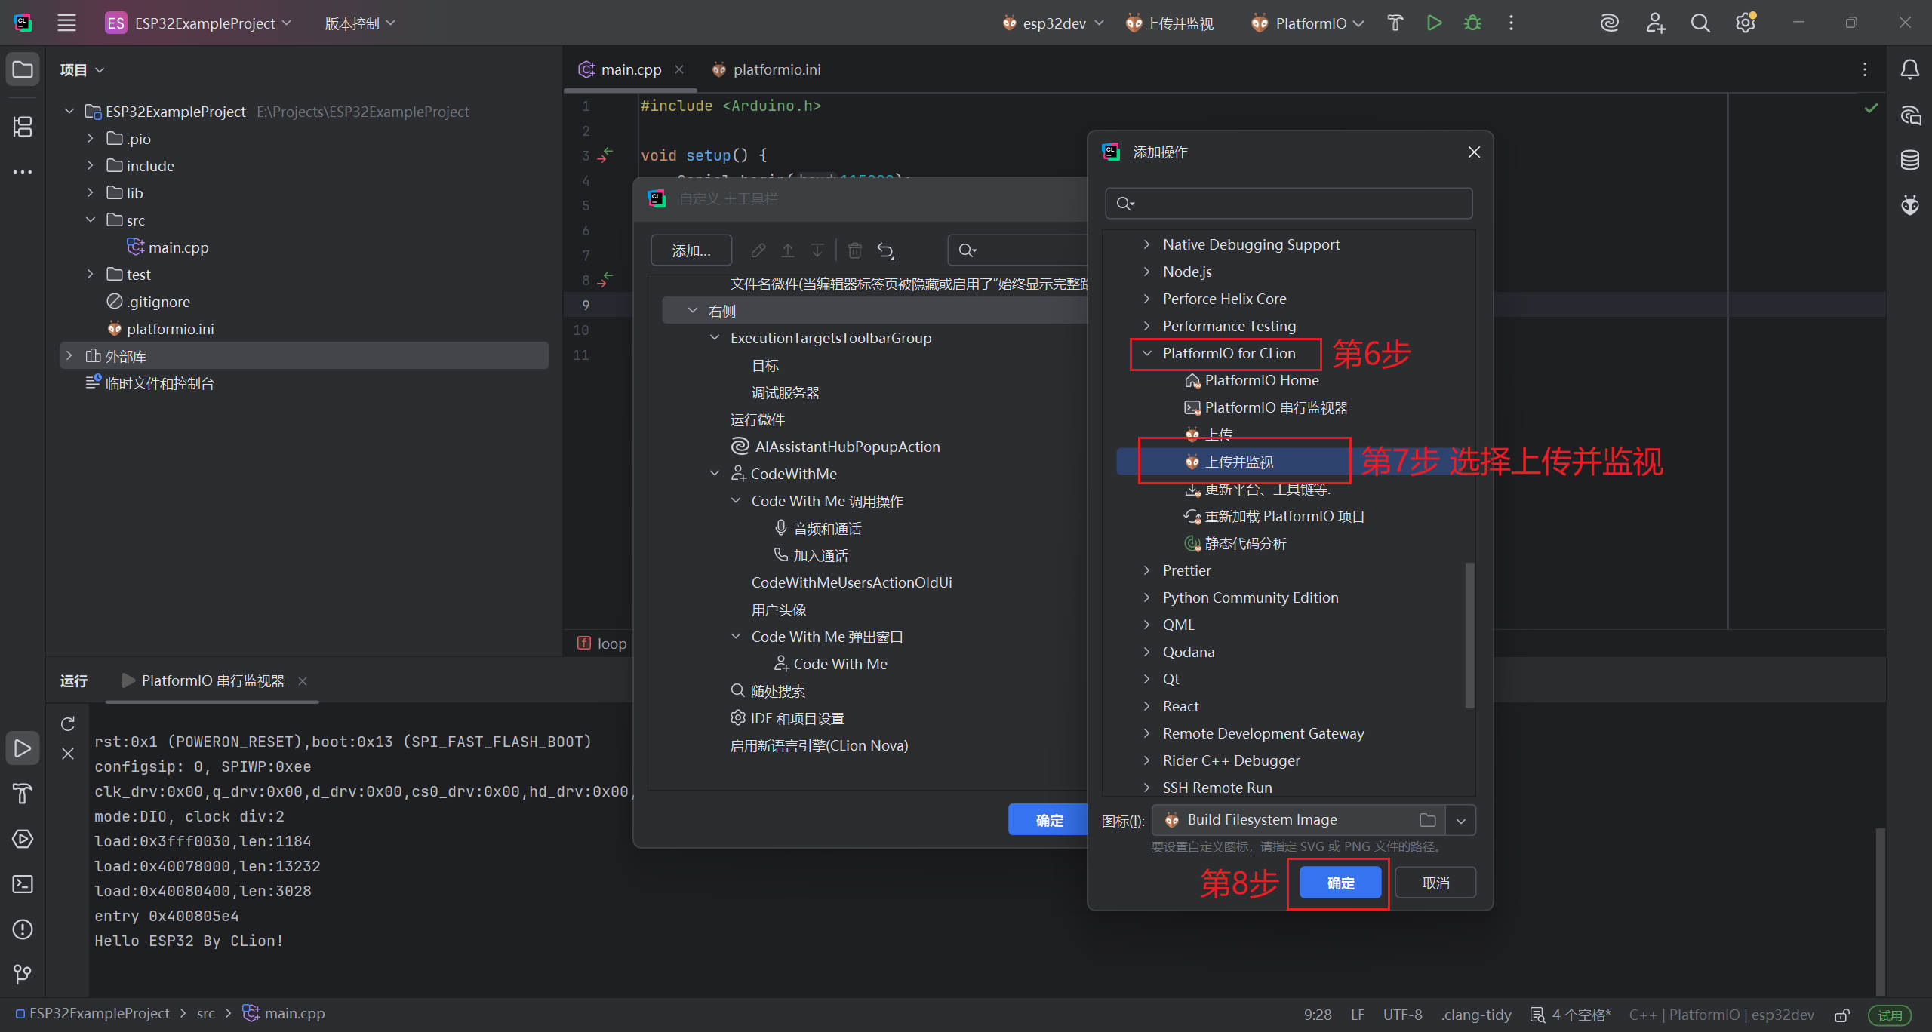This screenshot has height=1032, width=1932.
Task: Toggle the read-only lock icon in status bar
Action: point(1842,1015)
